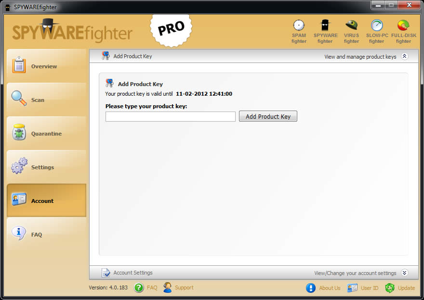Switch to the Scan tab
The width and height of the screenshot is (424, 300).
click(x=47, y=100)
